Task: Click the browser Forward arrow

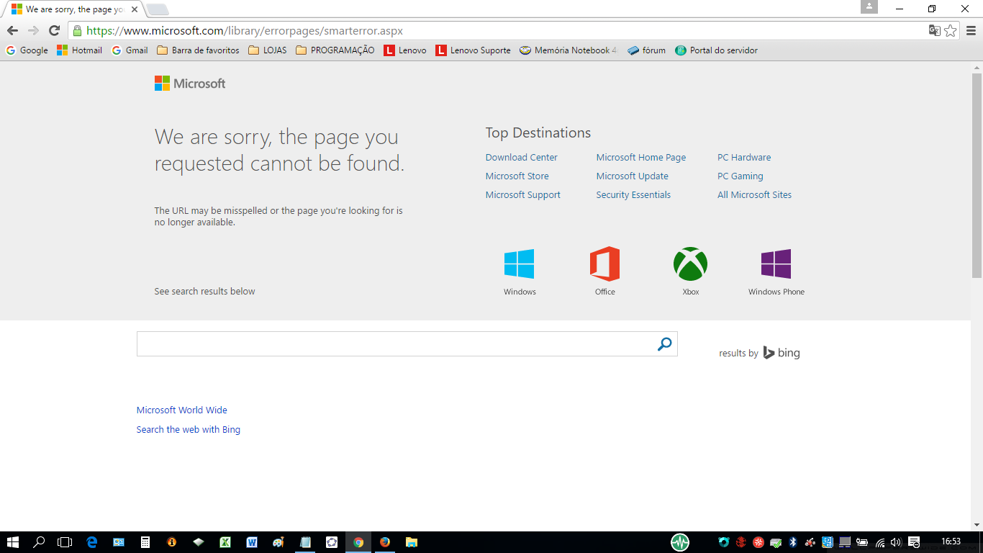Action: pyautogui.click(x=33, y=30)
